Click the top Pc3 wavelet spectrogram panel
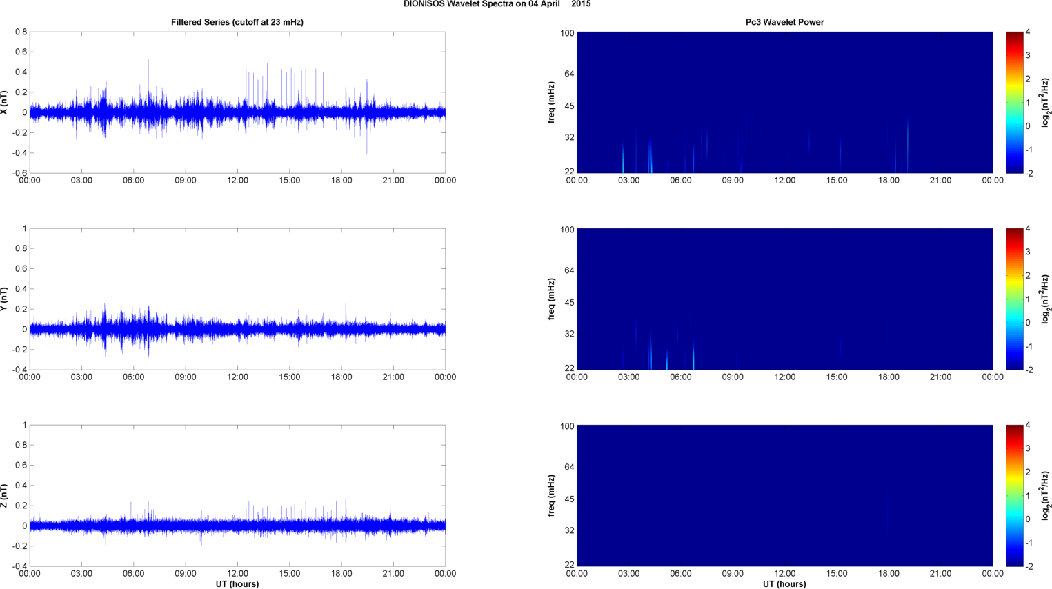Viewport: 1052px width, 589px height. coord(784,102)
